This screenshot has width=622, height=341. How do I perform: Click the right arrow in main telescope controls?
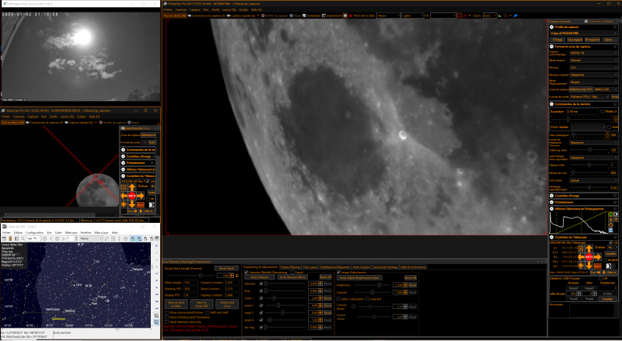(597, 257)
